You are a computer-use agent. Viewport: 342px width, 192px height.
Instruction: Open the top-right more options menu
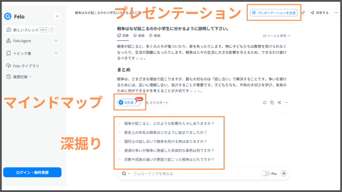pos(336,13)
